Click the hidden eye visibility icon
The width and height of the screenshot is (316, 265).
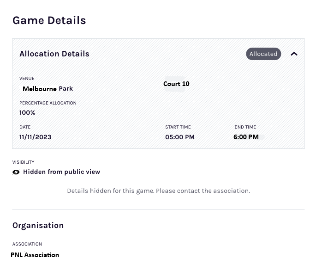[x=16, y=172]
